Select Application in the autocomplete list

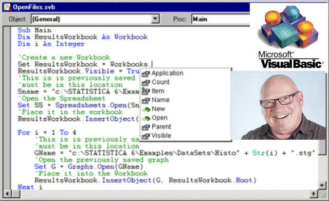(167, 73)
